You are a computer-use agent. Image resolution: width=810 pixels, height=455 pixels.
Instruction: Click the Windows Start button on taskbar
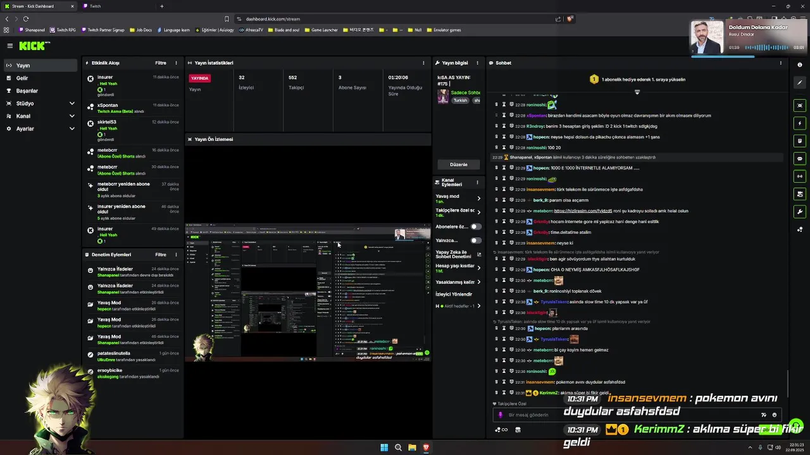tap(384, 447)
